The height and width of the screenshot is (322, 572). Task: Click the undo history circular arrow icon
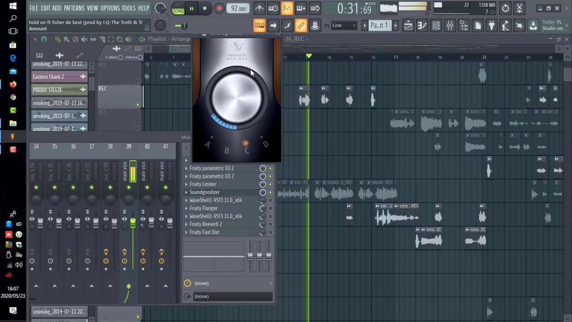[x=505, y=8]
